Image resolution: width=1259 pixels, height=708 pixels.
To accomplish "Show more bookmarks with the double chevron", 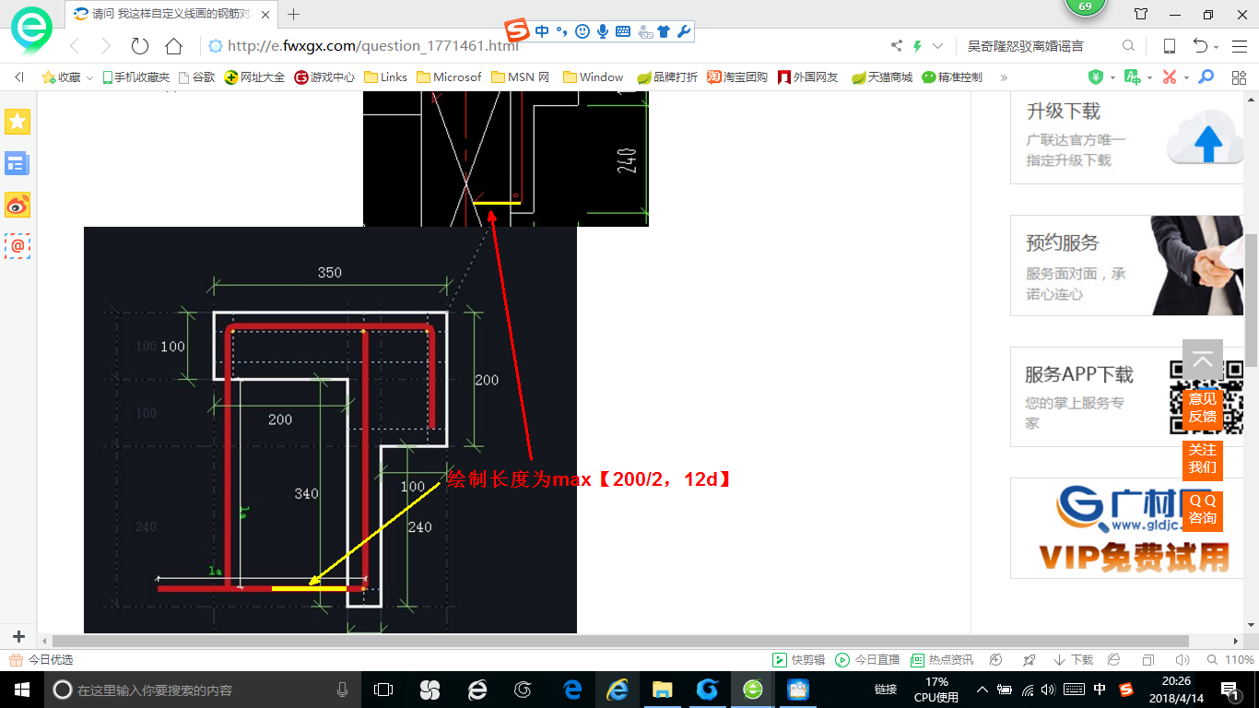I will (x=1004, y=77).
